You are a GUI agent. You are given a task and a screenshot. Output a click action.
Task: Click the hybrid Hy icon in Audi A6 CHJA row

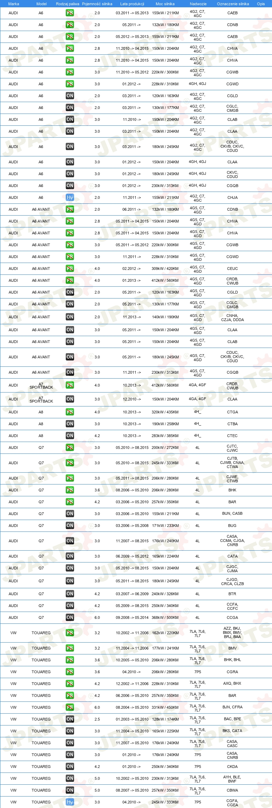click(70, 197)
